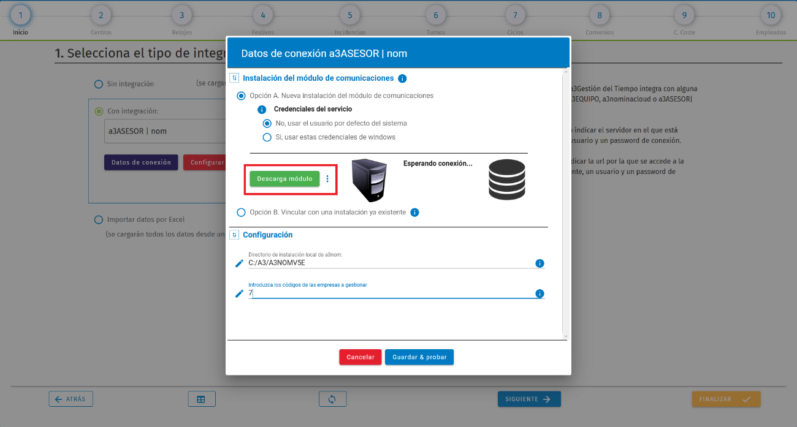Open the a3ASESOR | nom integration dropdown
Screen dimensions: 797x427
pos(166,131)
